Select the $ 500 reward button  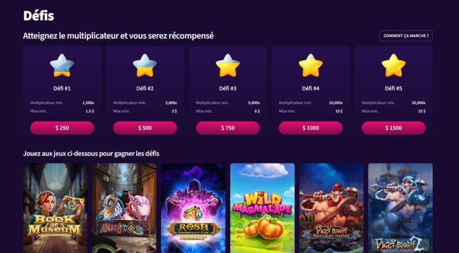145,128
